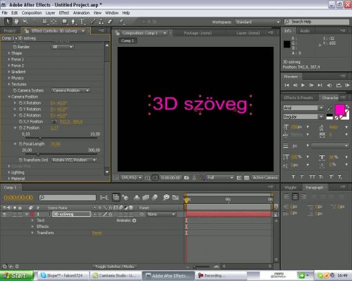The image size is (352, 281).
Task: Switch to the Effects & Presets tab
Action: (x=298, y=98)
